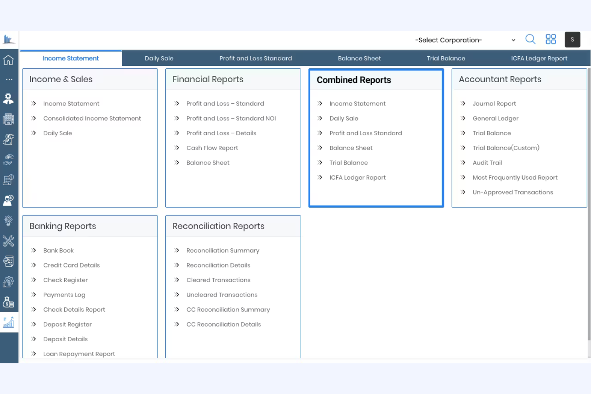
Task: Click the grid apps launcher icon
Action: [551, 39]
